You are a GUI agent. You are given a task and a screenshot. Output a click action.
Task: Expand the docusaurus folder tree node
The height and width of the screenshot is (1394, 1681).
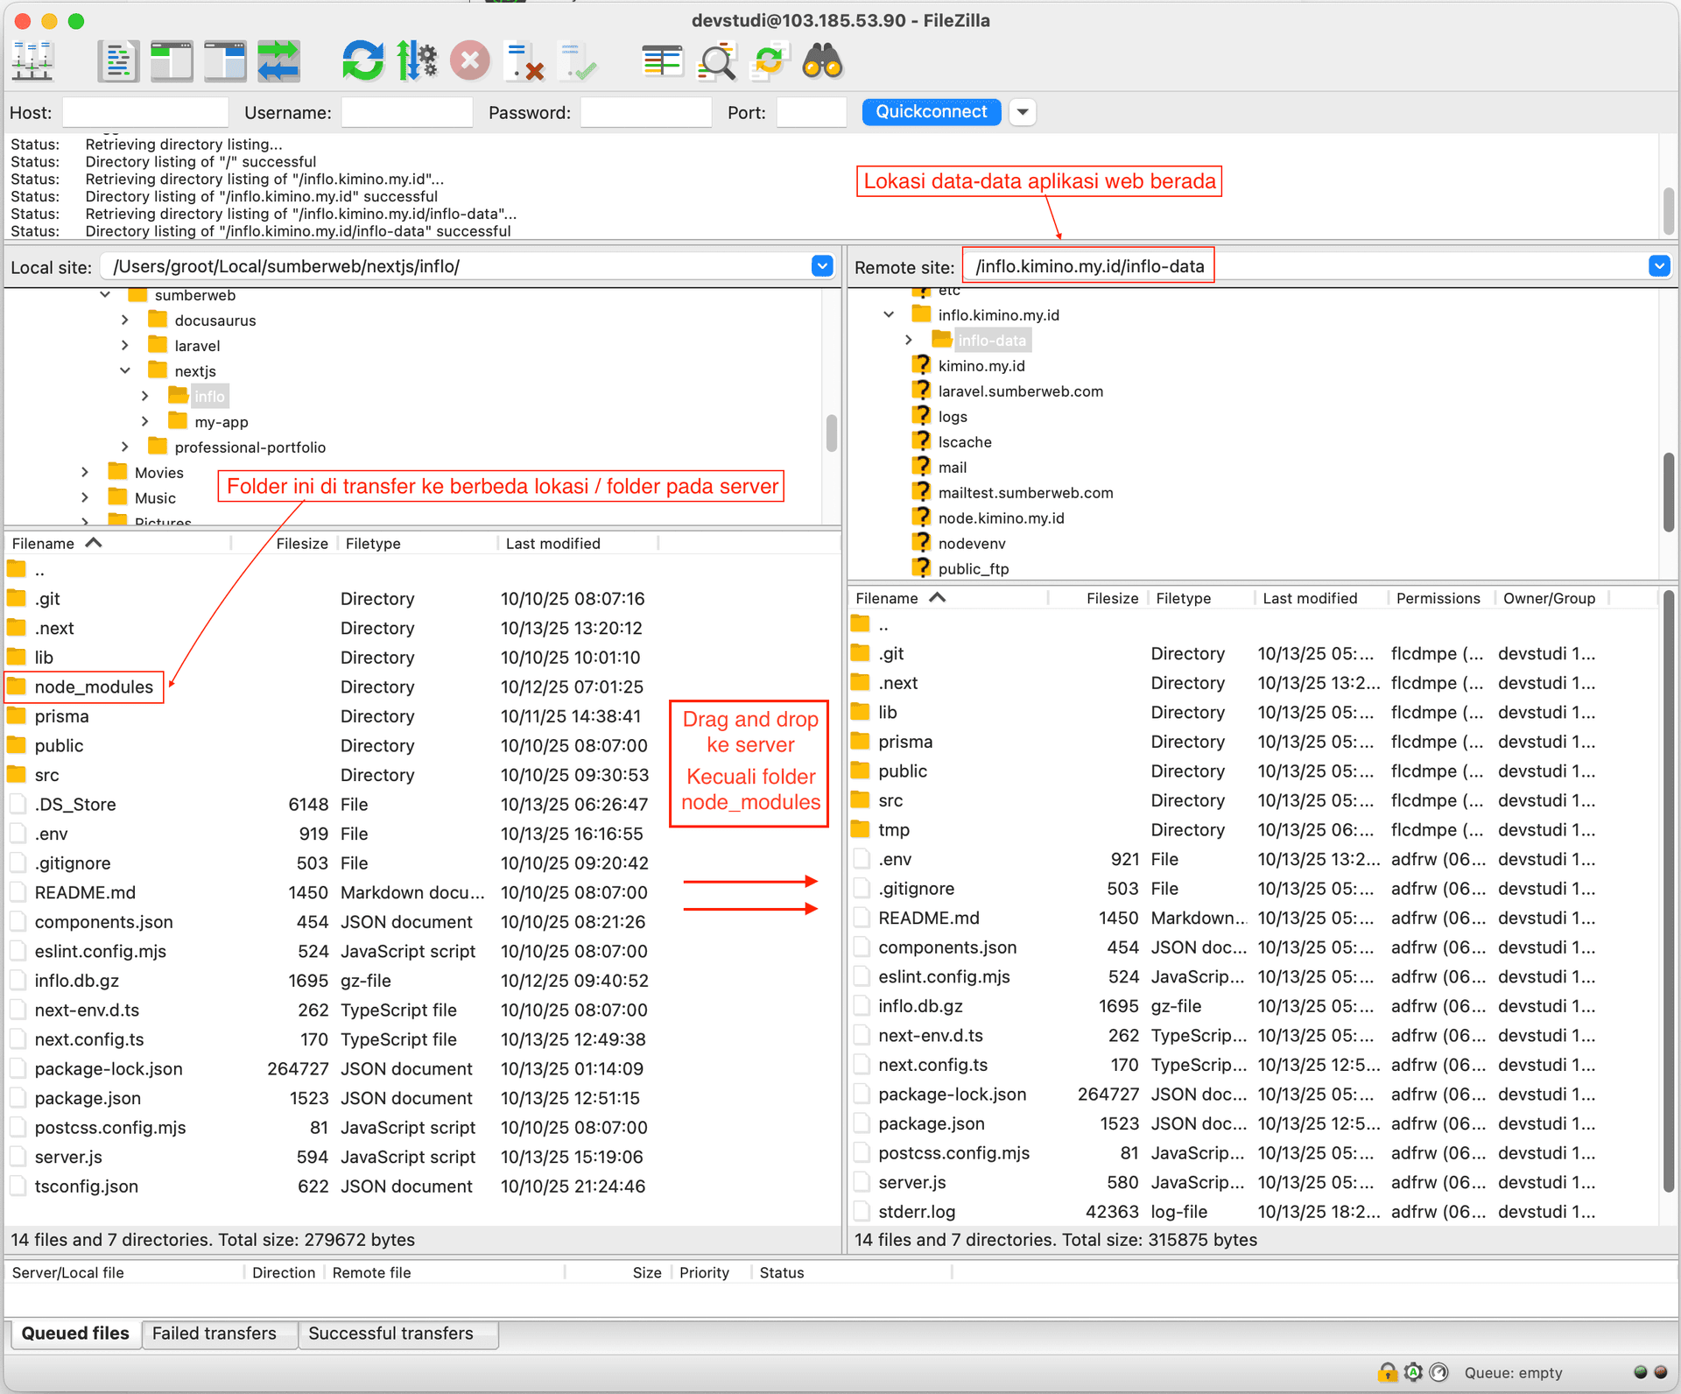125,320
